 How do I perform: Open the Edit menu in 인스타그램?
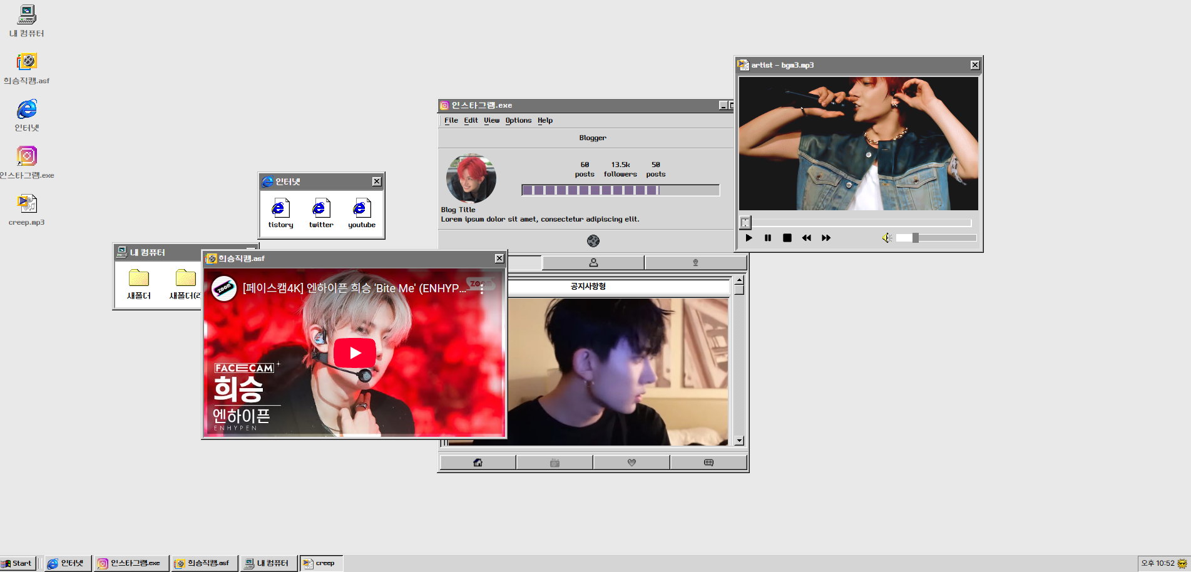[471, 120]
